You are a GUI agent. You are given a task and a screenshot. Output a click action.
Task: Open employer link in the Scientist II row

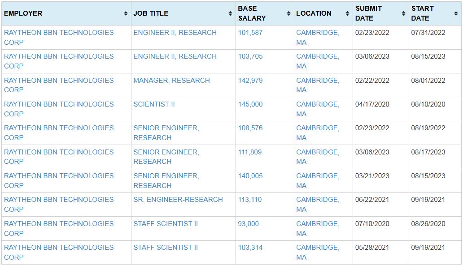click(x=59, y=109)
